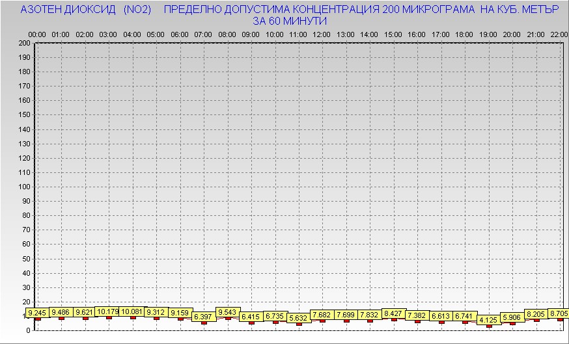569x344 pixels.
Task: Select the 07:00 time label
Action: coord(203,35)
